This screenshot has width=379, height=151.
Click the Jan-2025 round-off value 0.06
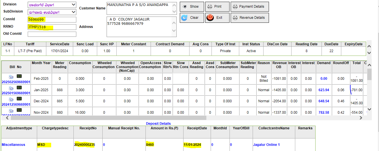tap(341, 90)
